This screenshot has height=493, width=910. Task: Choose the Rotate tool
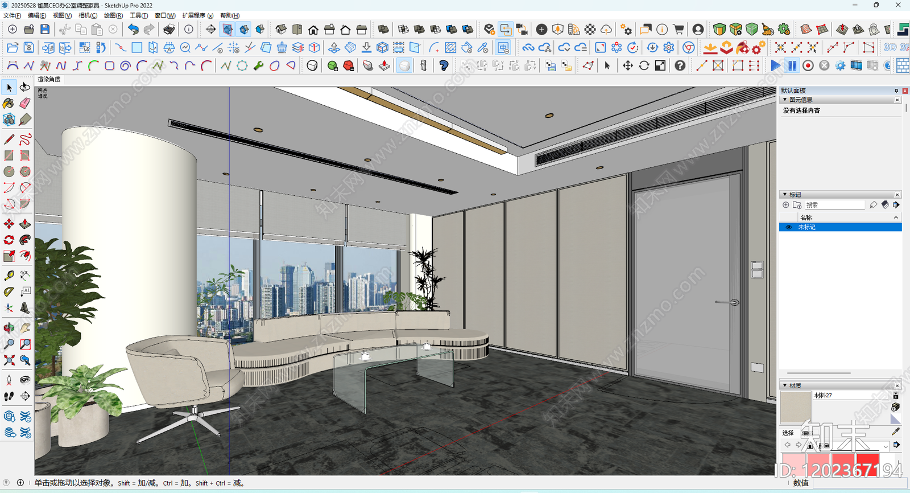click(9, 240)
